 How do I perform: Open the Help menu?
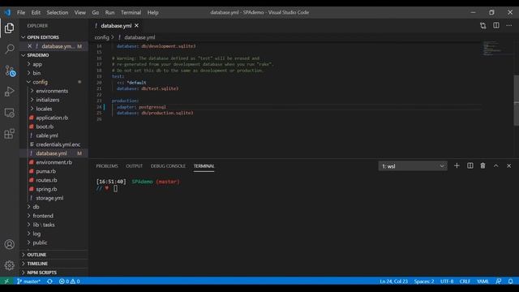click(x=152, y=12)
